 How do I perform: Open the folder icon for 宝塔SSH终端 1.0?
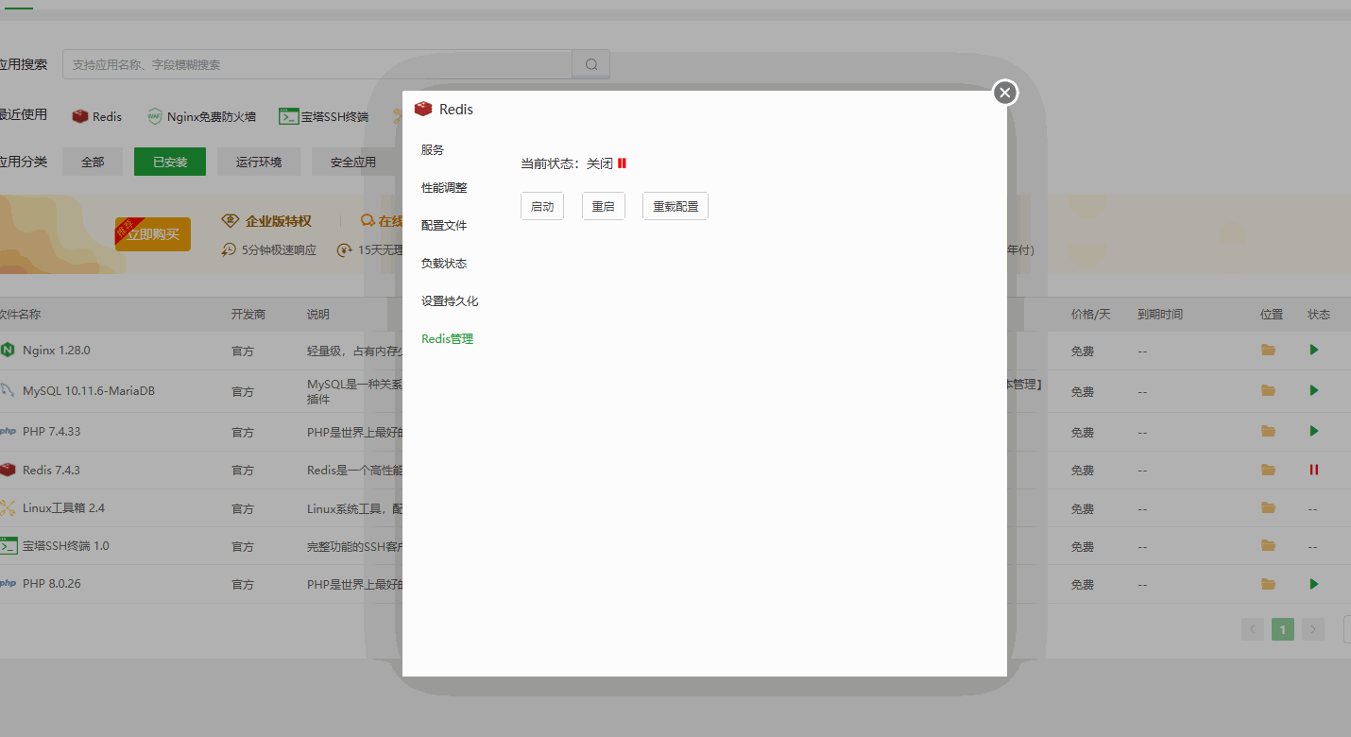click(1268, 545)
